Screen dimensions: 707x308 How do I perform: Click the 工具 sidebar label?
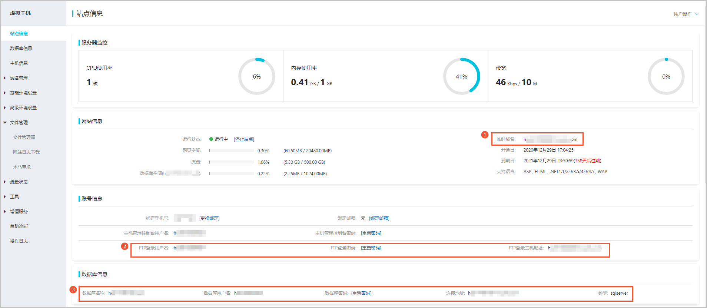pos(14,196)
